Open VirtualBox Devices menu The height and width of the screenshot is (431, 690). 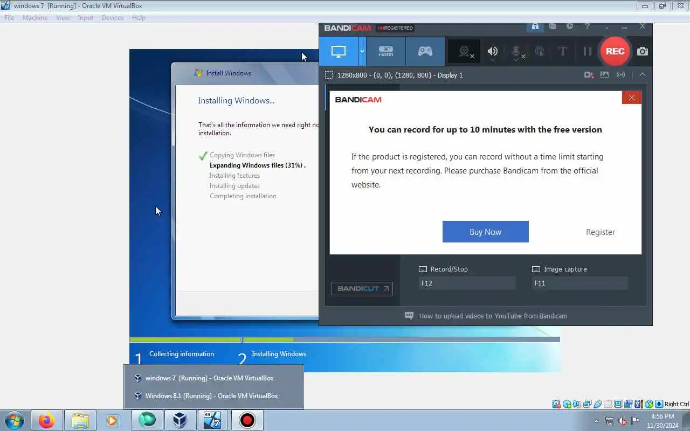click(x=113, y=18)
